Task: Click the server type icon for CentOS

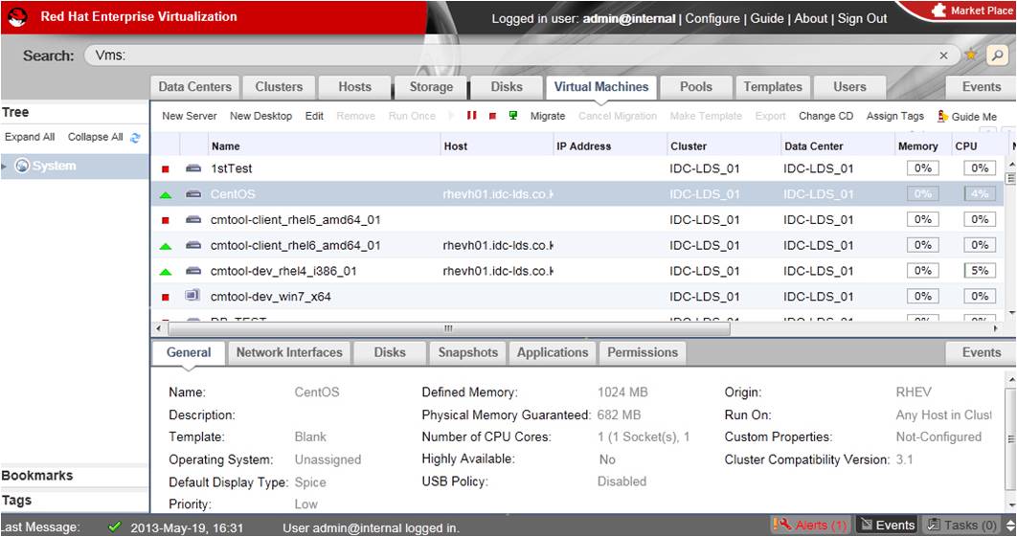Action: pyautogui.click(x=193, y=193)
